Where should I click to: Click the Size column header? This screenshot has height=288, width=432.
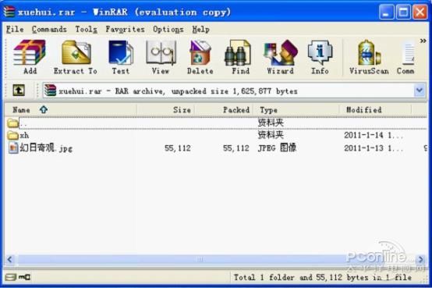(166, 110)
